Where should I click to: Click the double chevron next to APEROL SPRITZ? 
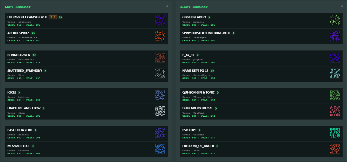pyautogui.click(x=33, y=33)
